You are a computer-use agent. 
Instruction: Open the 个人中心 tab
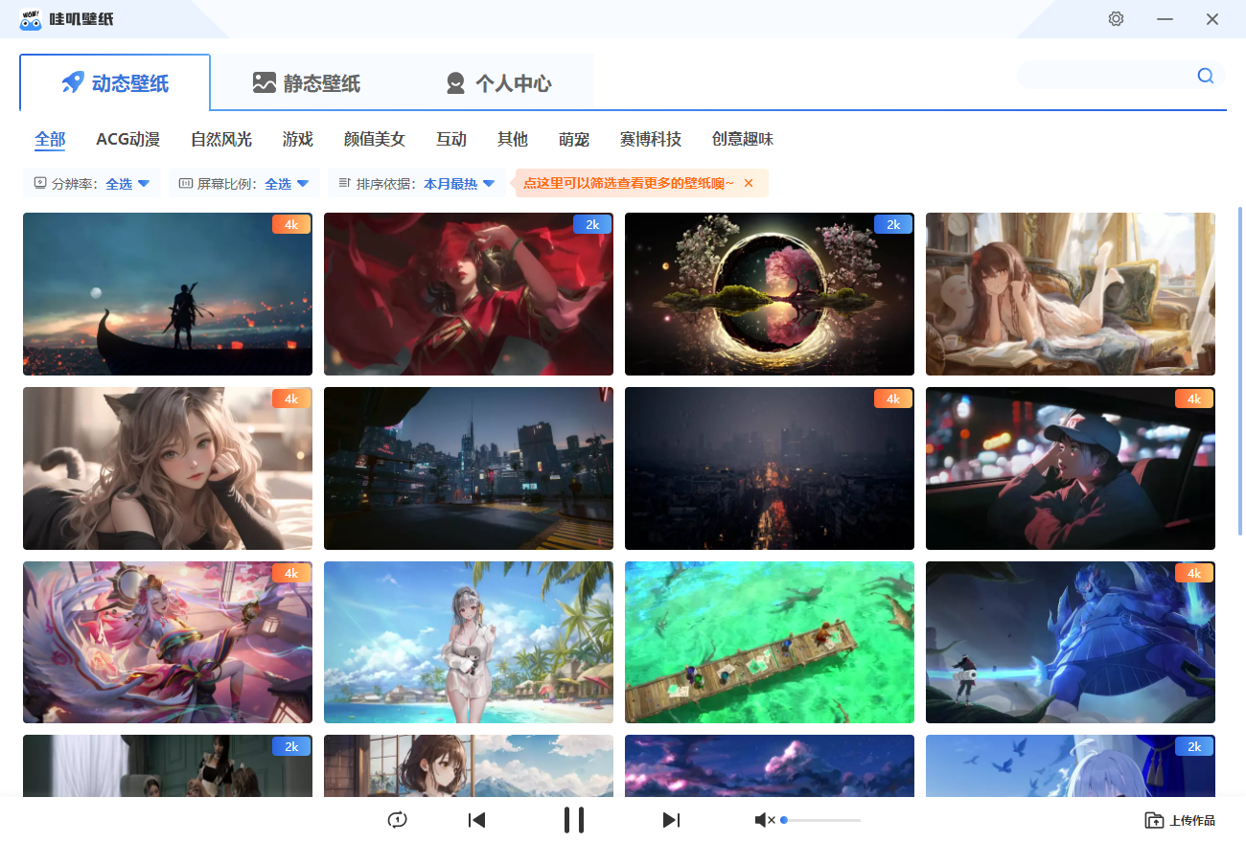pyautogui.click(x=500, y=82)
